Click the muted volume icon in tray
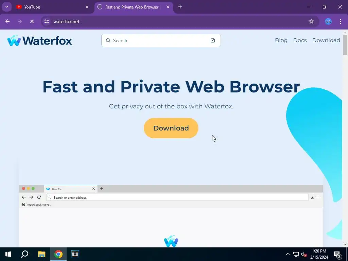This screenshot has width=348, height=261. (304, 254)
